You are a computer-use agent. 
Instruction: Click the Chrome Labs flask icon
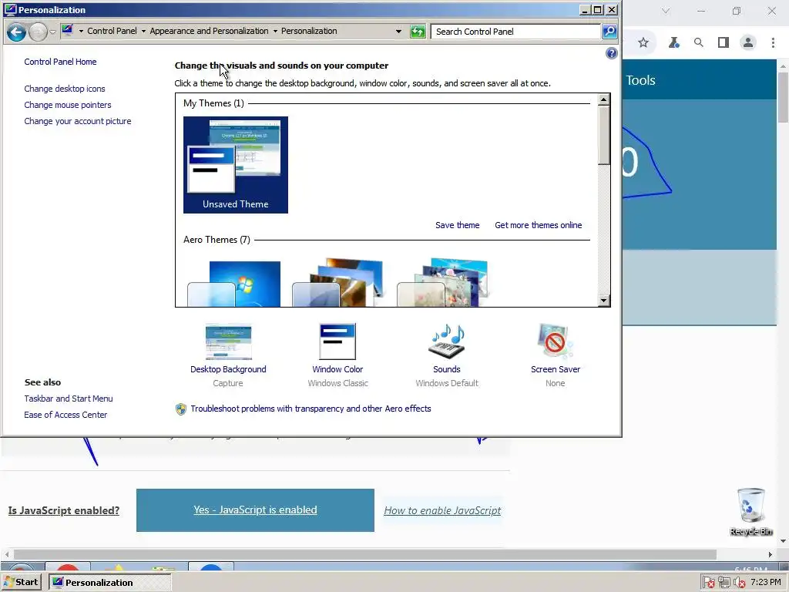[x=673, y=43]
